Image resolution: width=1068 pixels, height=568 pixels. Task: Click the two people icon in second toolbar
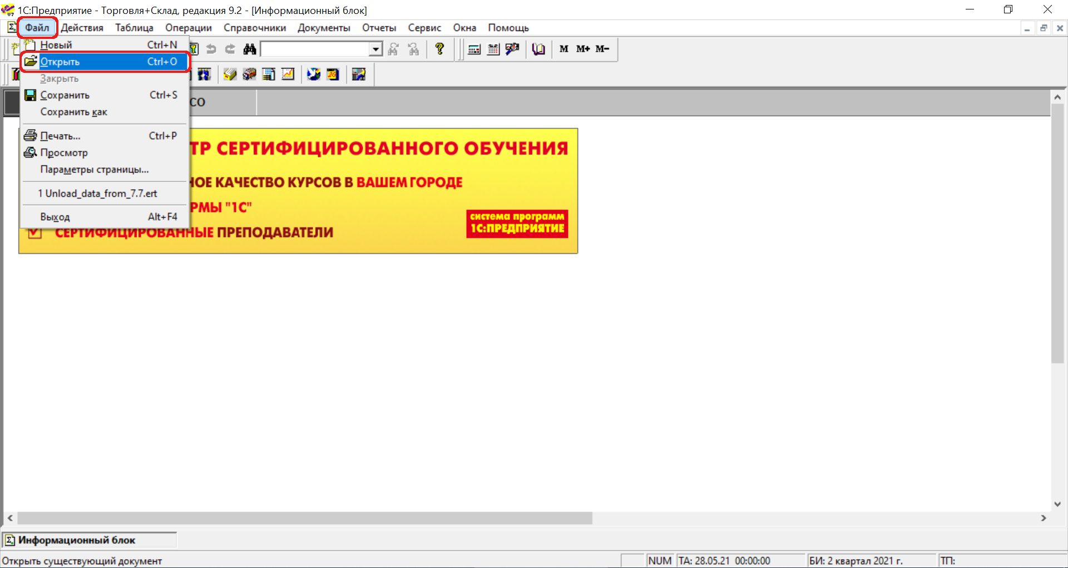(x=204, y=74)
